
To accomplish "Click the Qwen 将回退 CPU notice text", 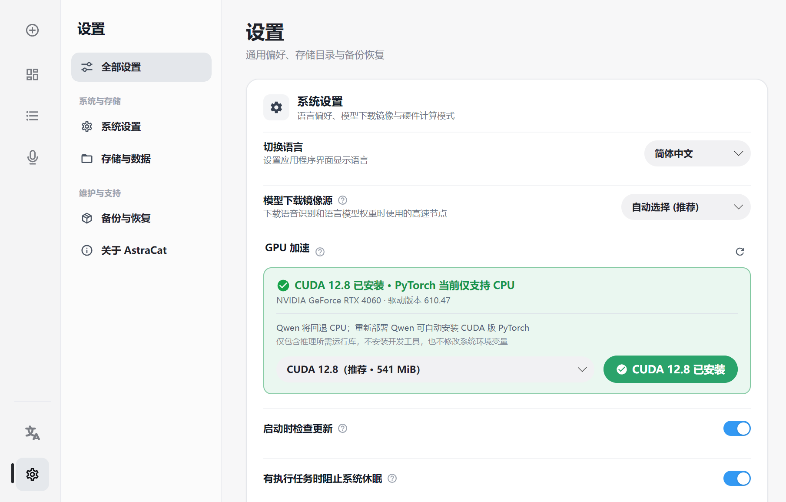I will (x=403, y=328).
